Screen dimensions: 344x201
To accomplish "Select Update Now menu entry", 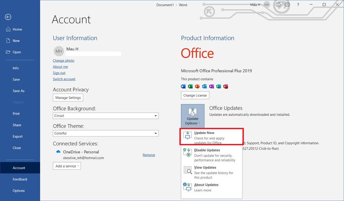I will tap(212, 137).
